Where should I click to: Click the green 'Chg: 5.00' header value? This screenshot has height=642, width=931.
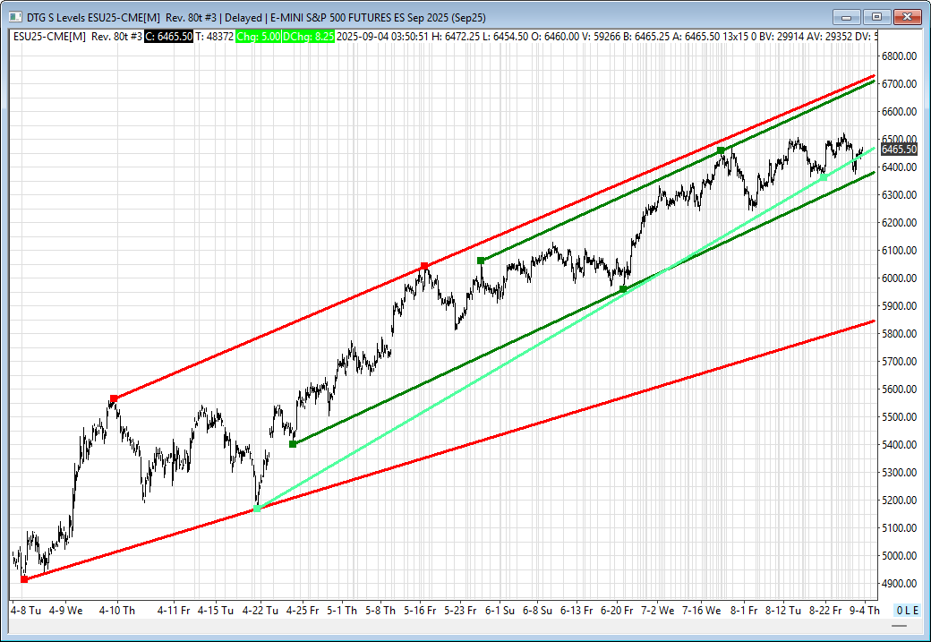[x=259, y=36]
